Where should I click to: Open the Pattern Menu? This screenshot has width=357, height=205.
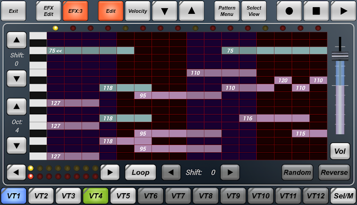[227, 11]
